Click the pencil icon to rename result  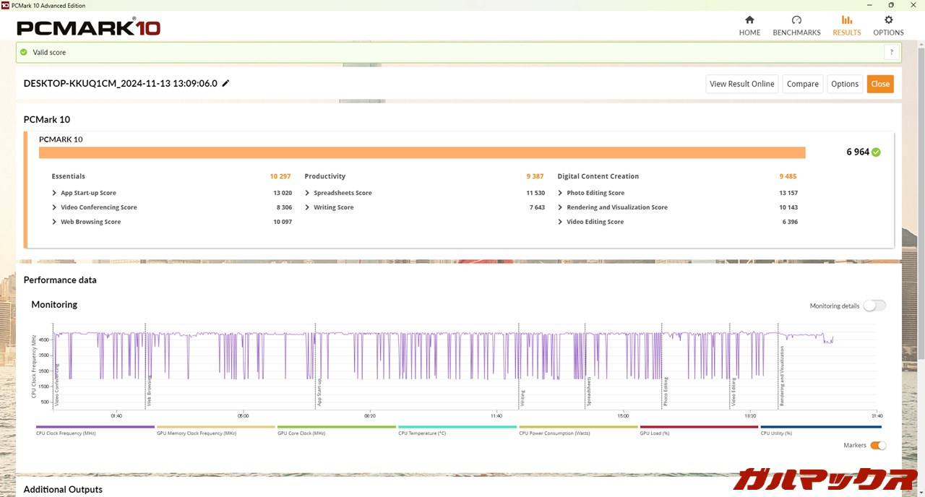pos(225,83)
